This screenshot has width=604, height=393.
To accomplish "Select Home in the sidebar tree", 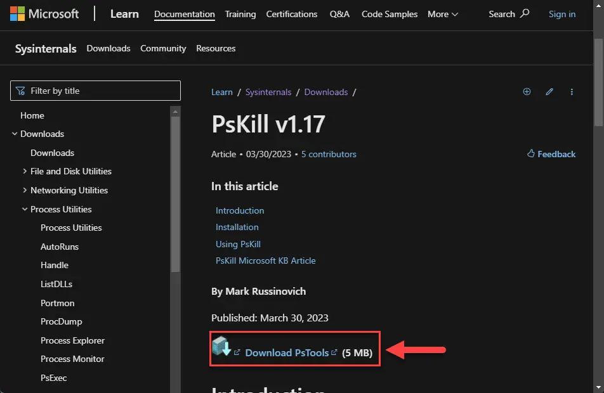I will [x=32, y=115].
